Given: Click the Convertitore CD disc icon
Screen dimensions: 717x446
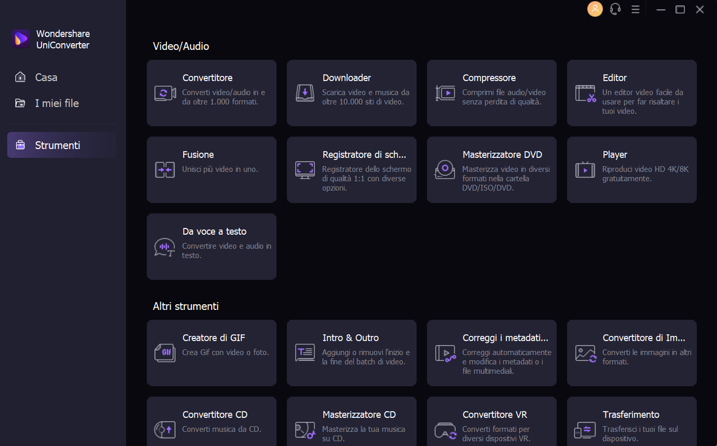Looking at the screenshot, I should (165, 430).
